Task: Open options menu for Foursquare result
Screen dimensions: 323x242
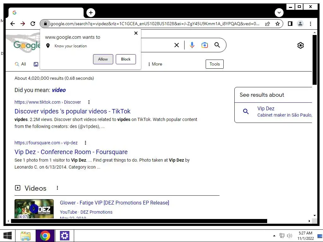Action: [x=85, y=143]
